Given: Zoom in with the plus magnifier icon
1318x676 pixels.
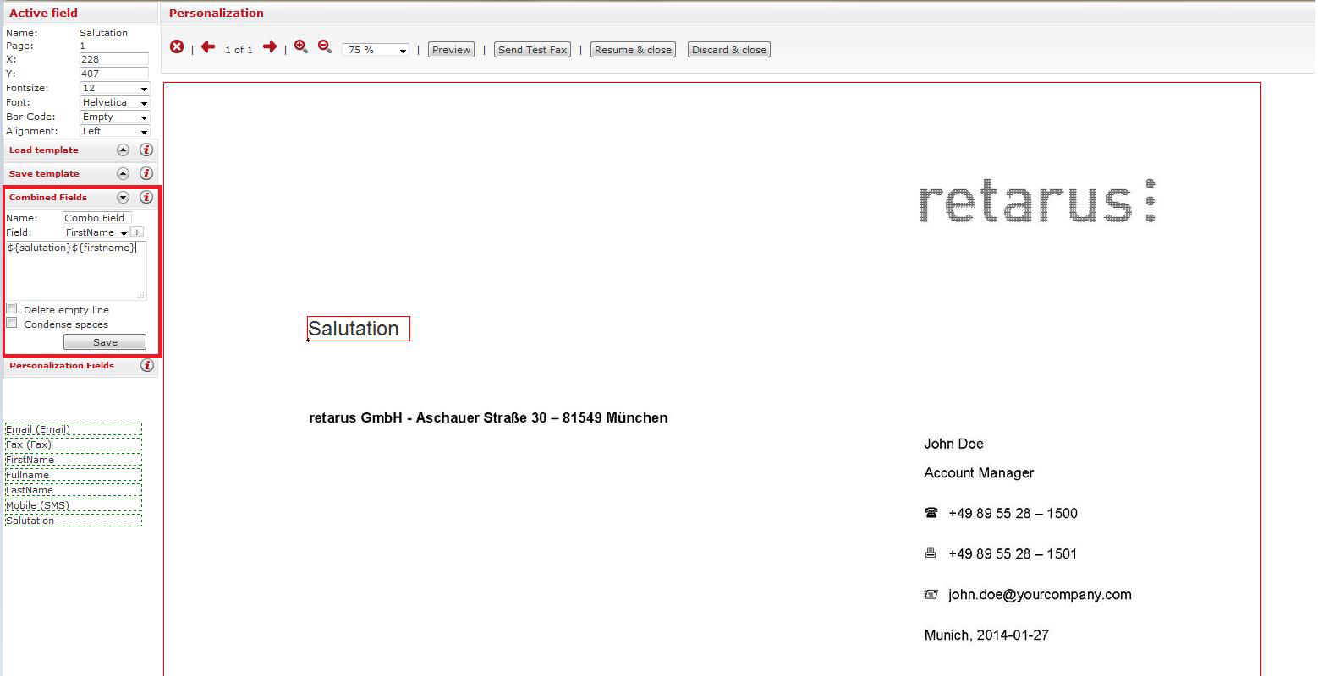Looking at the screenshot, I should [300, 47].
